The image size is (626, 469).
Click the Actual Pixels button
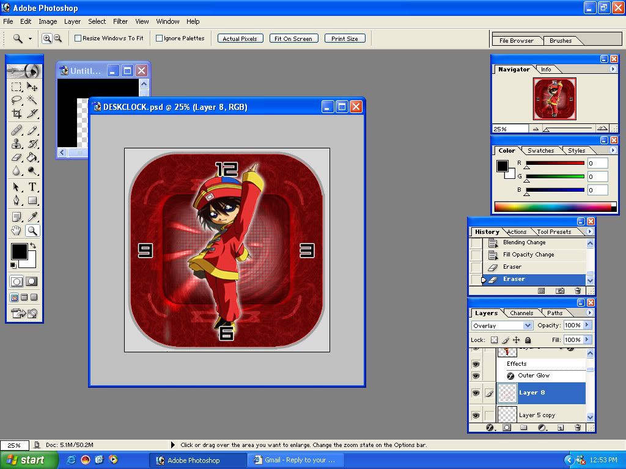tap(240, 38)
